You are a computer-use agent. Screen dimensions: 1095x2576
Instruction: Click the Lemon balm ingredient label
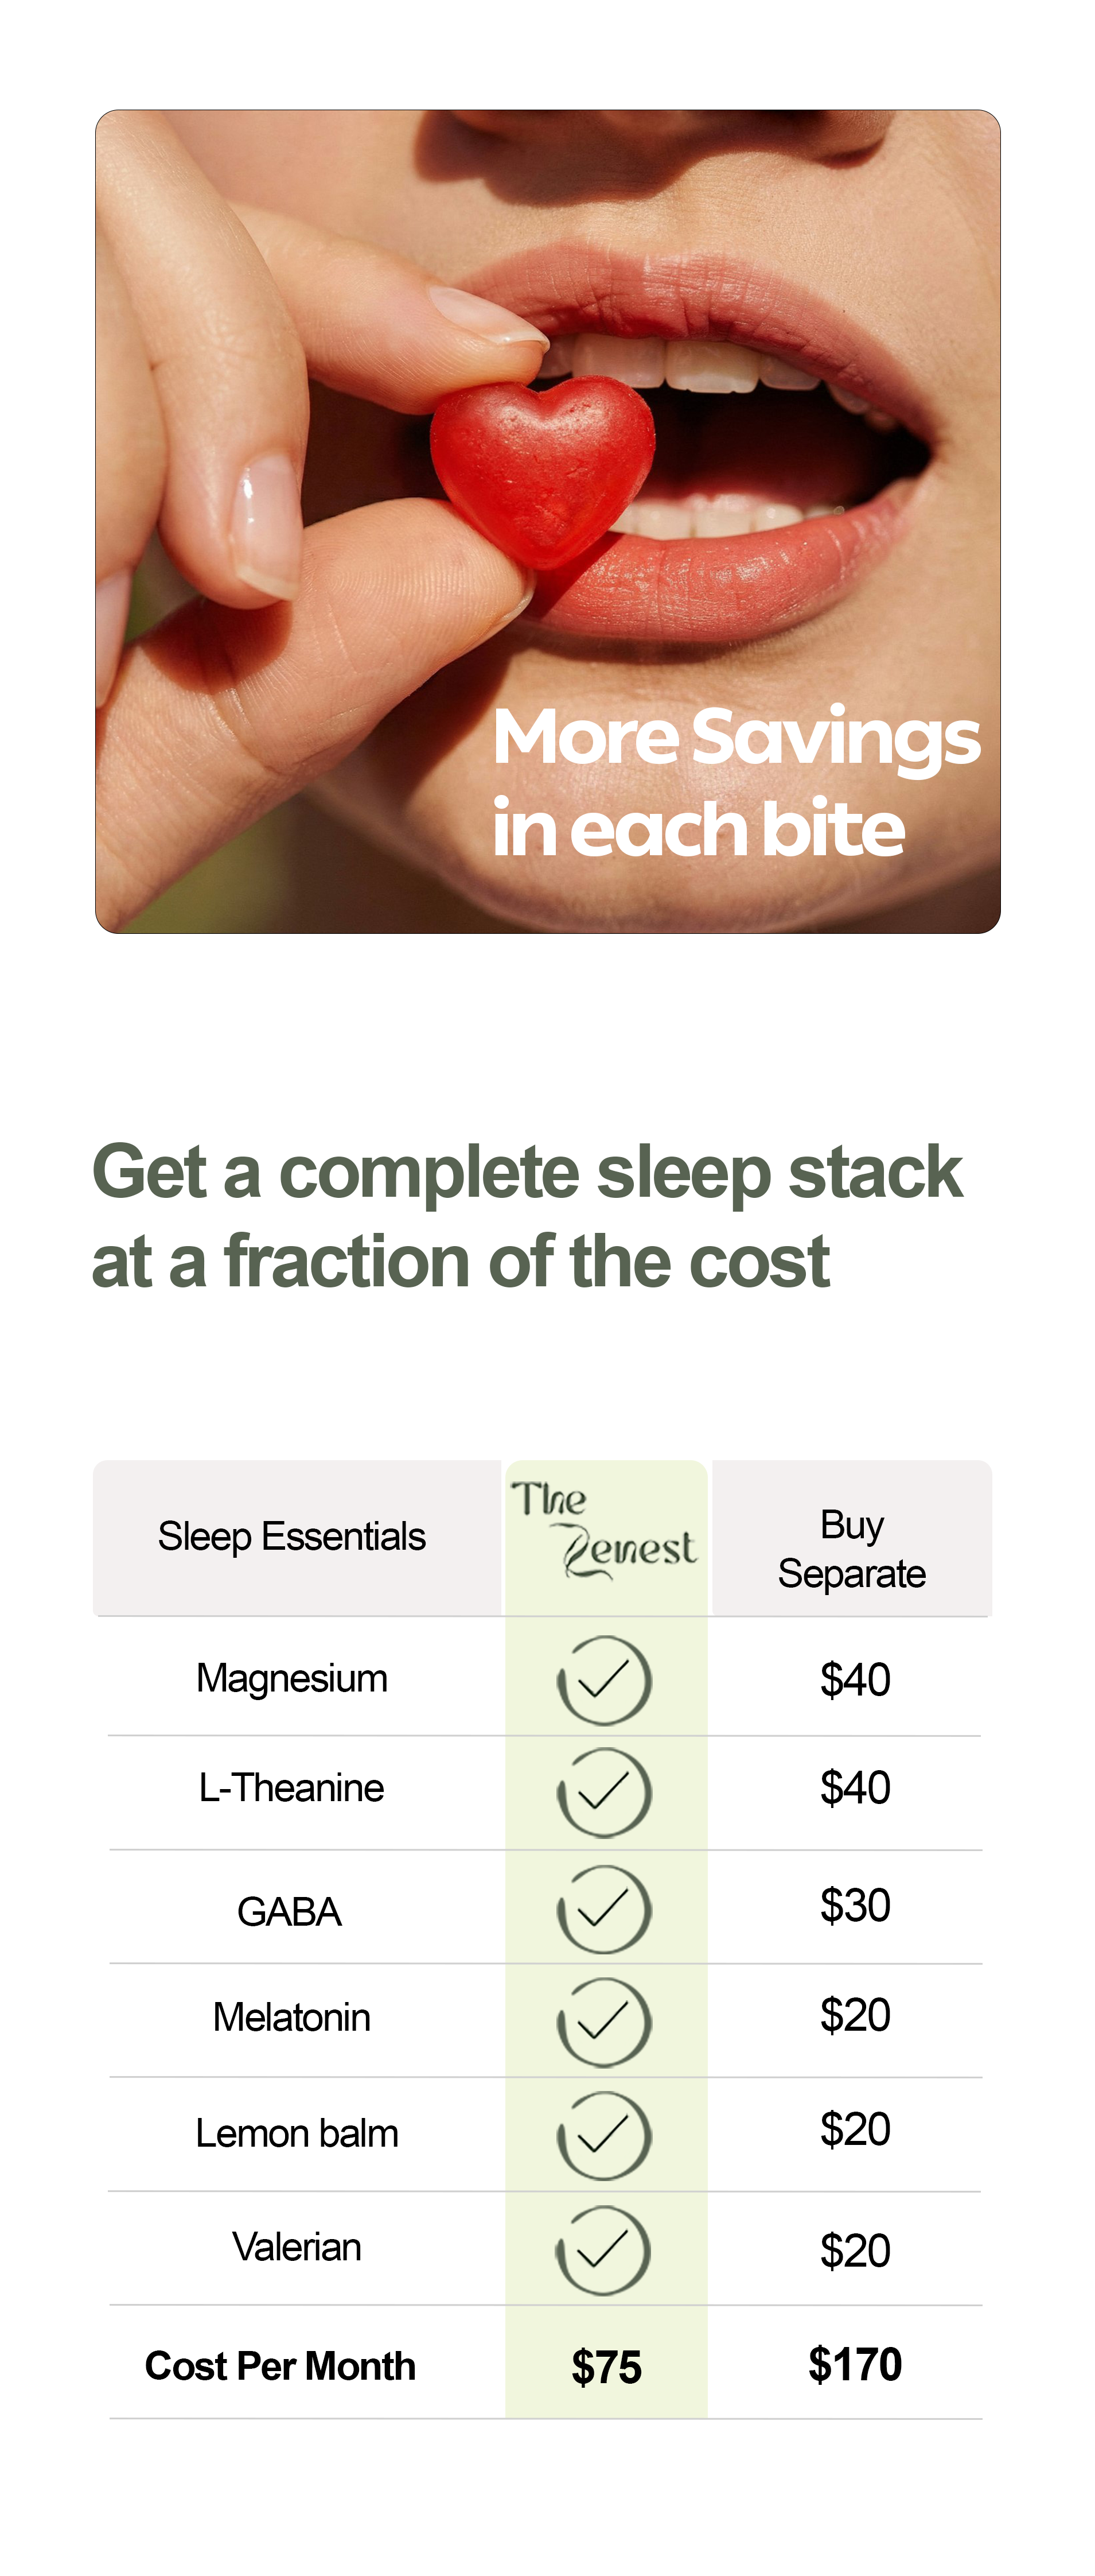296,2133
